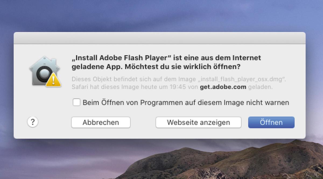Click the dialog's gray title bar
Image resolution: width=323 pixels, height=179 pixels.
coord(160,38)
